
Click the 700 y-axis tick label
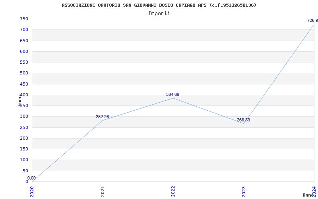24,29
